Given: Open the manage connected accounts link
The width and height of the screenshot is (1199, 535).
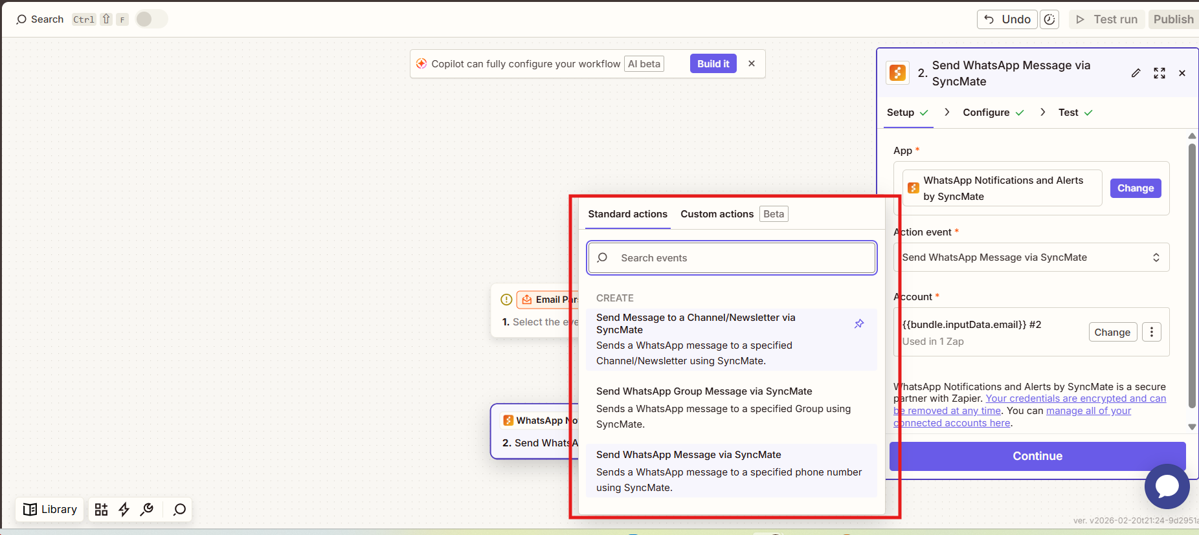Looking at the screenshot, I should click(1088, 411).
